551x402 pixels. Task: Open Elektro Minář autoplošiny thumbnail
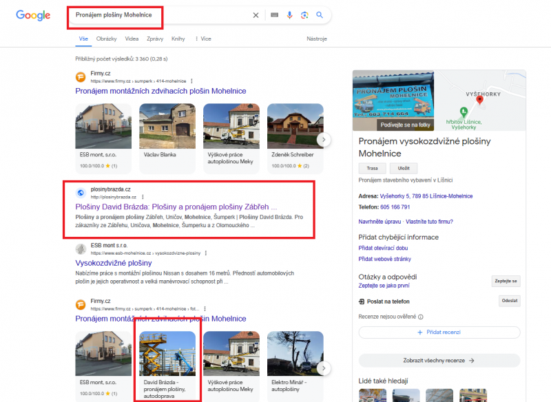click(295, 366)
